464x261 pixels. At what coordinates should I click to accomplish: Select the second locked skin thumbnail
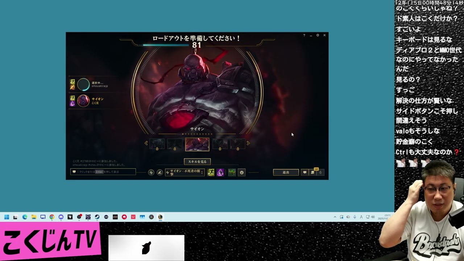tap(175, 144)
